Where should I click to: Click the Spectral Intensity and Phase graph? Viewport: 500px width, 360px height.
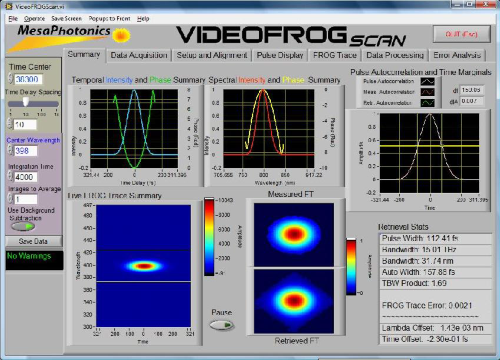268,129
